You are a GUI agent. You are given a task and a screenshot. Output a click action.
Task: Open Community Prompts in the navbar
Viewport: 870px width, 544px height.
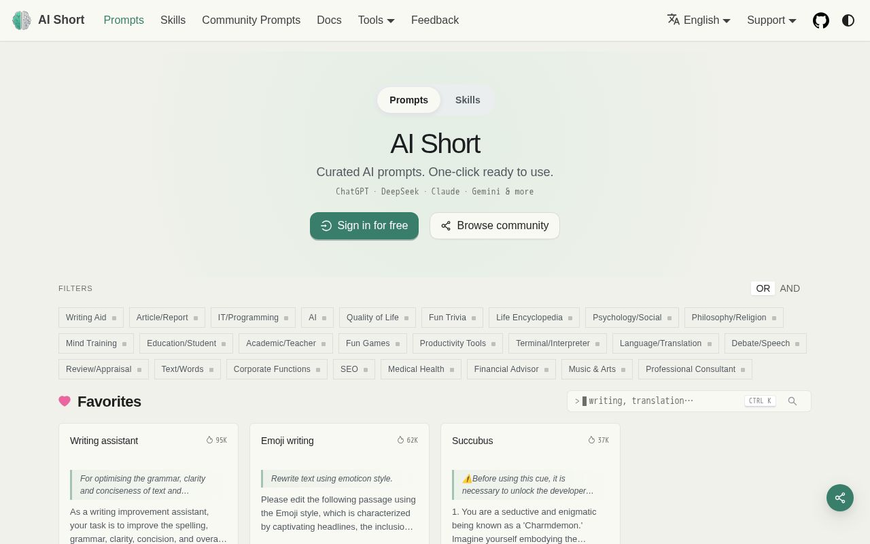click(x=251, y=20)
